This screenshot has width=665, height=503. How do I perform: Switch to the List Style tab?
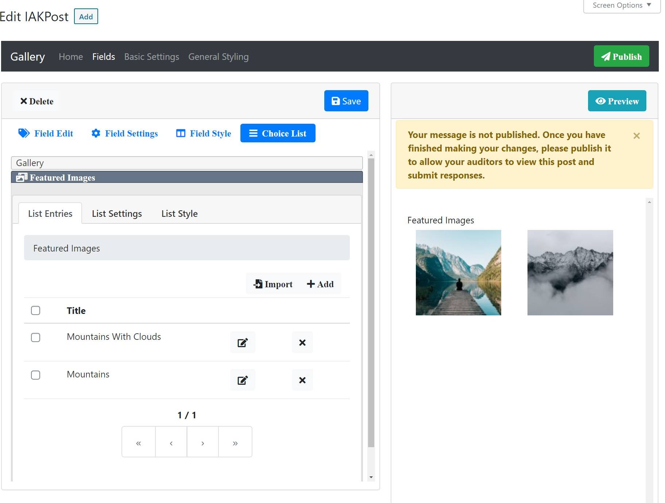tap(179, 214)
